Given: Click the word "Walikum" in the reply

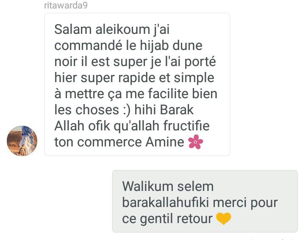Looking at the screenshot, I should [x=148, y=186].
